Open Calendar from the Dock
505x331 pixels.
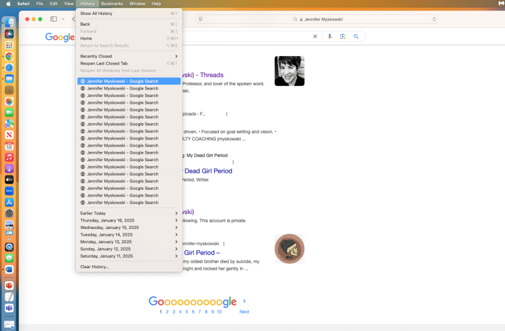click(9, 146)
